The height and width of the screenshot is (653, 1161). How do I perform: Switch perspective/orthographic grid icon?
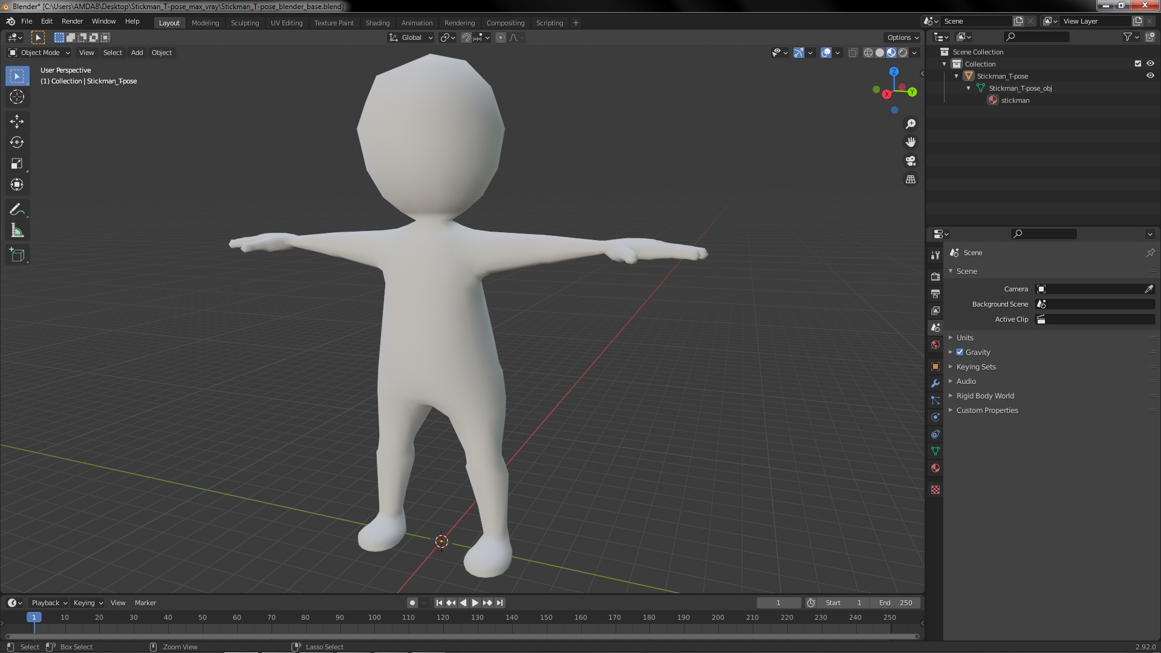911,180
